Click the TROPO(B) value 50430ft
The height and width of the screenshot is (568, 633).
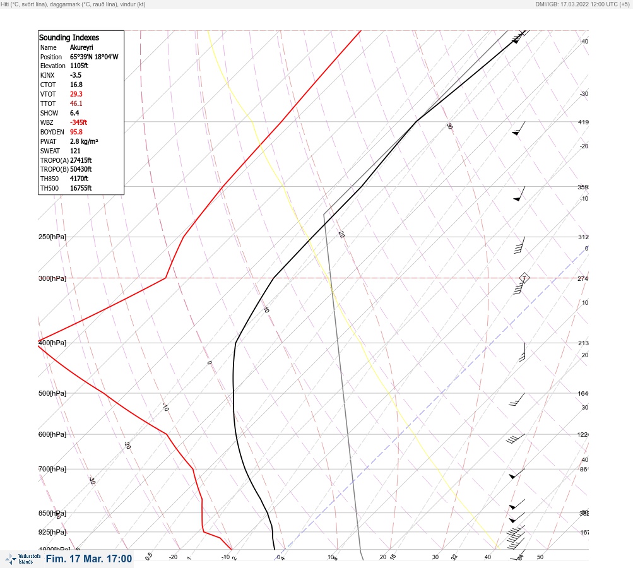[x=81, y=169]
